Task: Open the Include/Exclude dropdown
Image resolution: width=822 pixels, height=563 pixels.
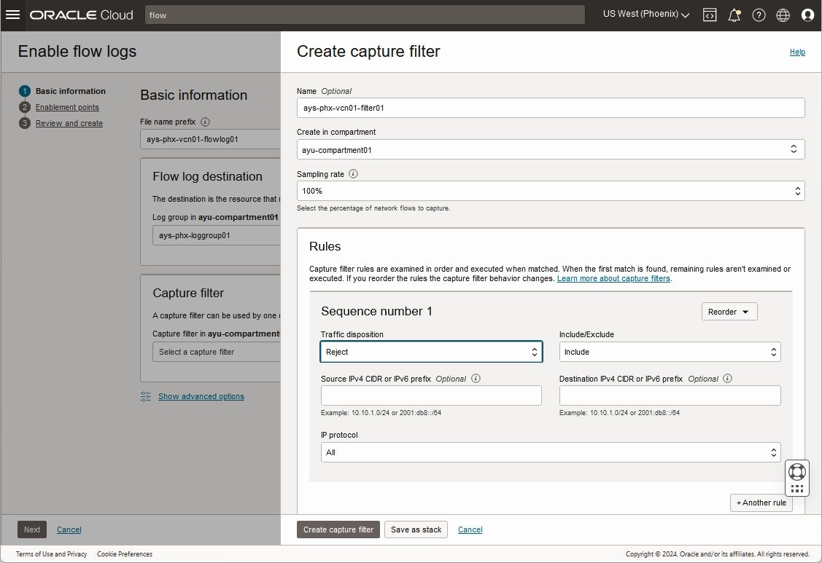Action: pos(670,352)
